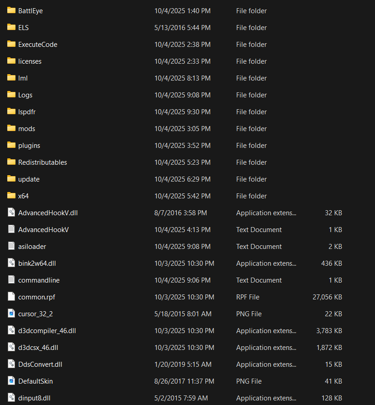
Task: Select the "lspdfr" folder name
Action: pos(27,112)
